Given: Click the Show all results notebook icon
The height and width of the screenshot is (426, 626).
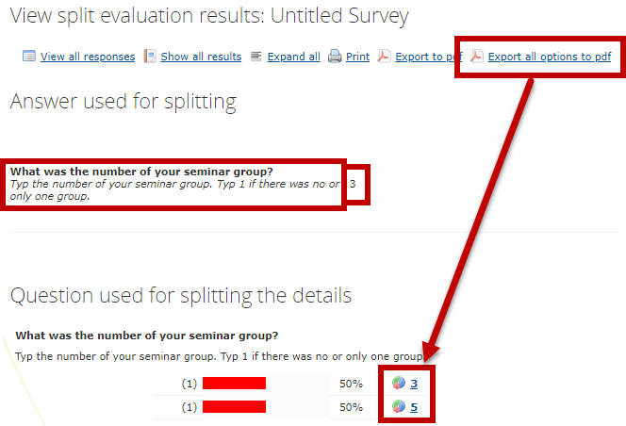Looking at the screenshot, I should [x=150, y=56].
